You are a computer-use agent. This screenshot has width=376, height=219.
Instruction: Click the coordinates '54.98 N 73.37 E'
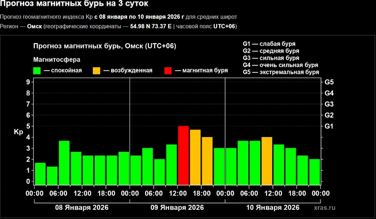click(x=151, y=26)
